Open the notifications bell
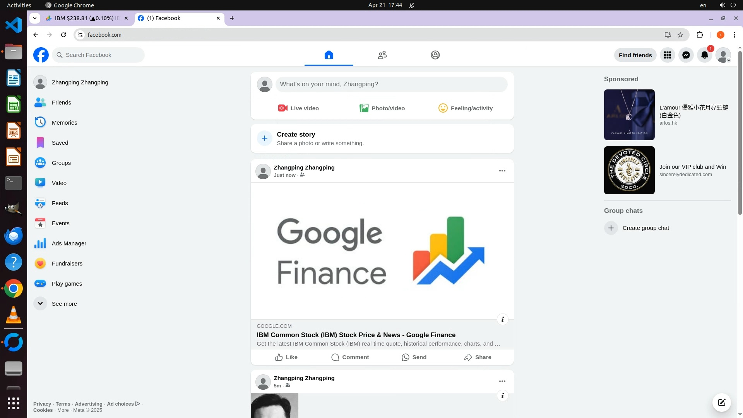743x418 pixels. [704, 55]
